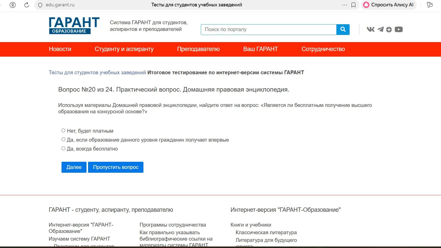Screen dimensions: 441x248
Task: Click the site security shield icon
Action: [40, 5]
